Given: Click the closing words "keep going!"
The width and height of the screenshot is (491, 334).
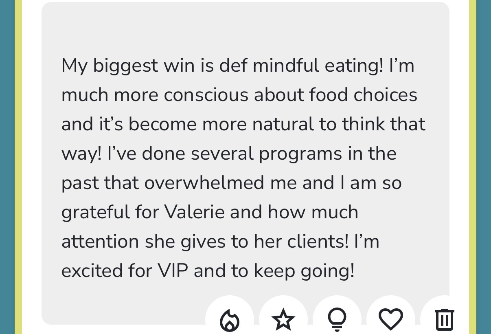Looking at the screenshot, I should coord(305,271).
